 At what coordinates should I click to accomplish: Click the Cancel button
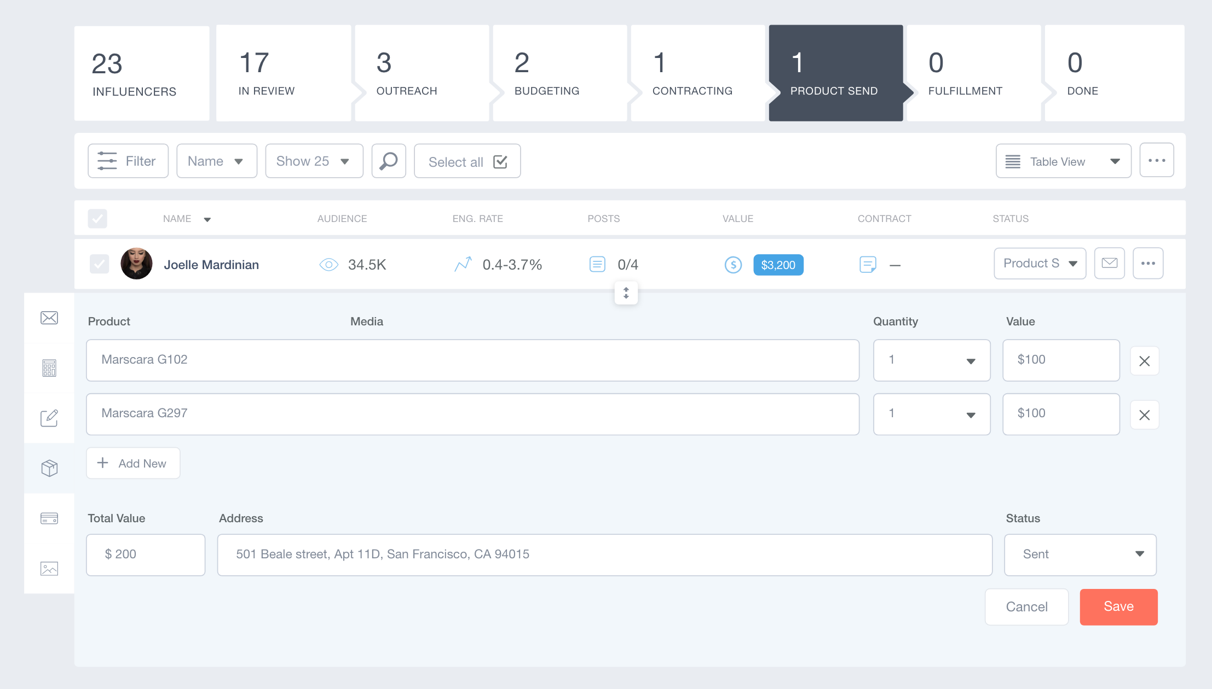[x=1026, y=606]
